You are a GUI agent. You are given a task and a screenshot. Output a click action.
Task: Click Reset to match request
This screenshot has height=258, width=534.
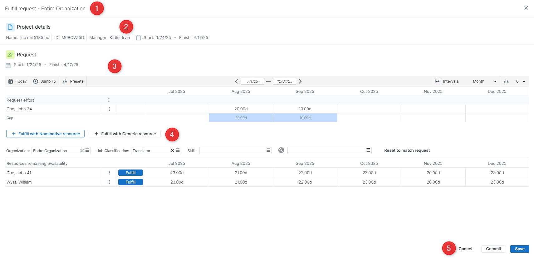407,150
